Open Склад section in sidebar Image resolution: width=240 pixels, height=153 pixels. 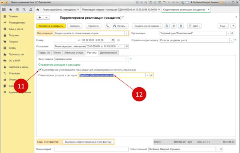coord(12,48)
